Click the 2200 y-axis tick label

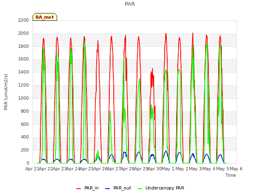(24, 20)
